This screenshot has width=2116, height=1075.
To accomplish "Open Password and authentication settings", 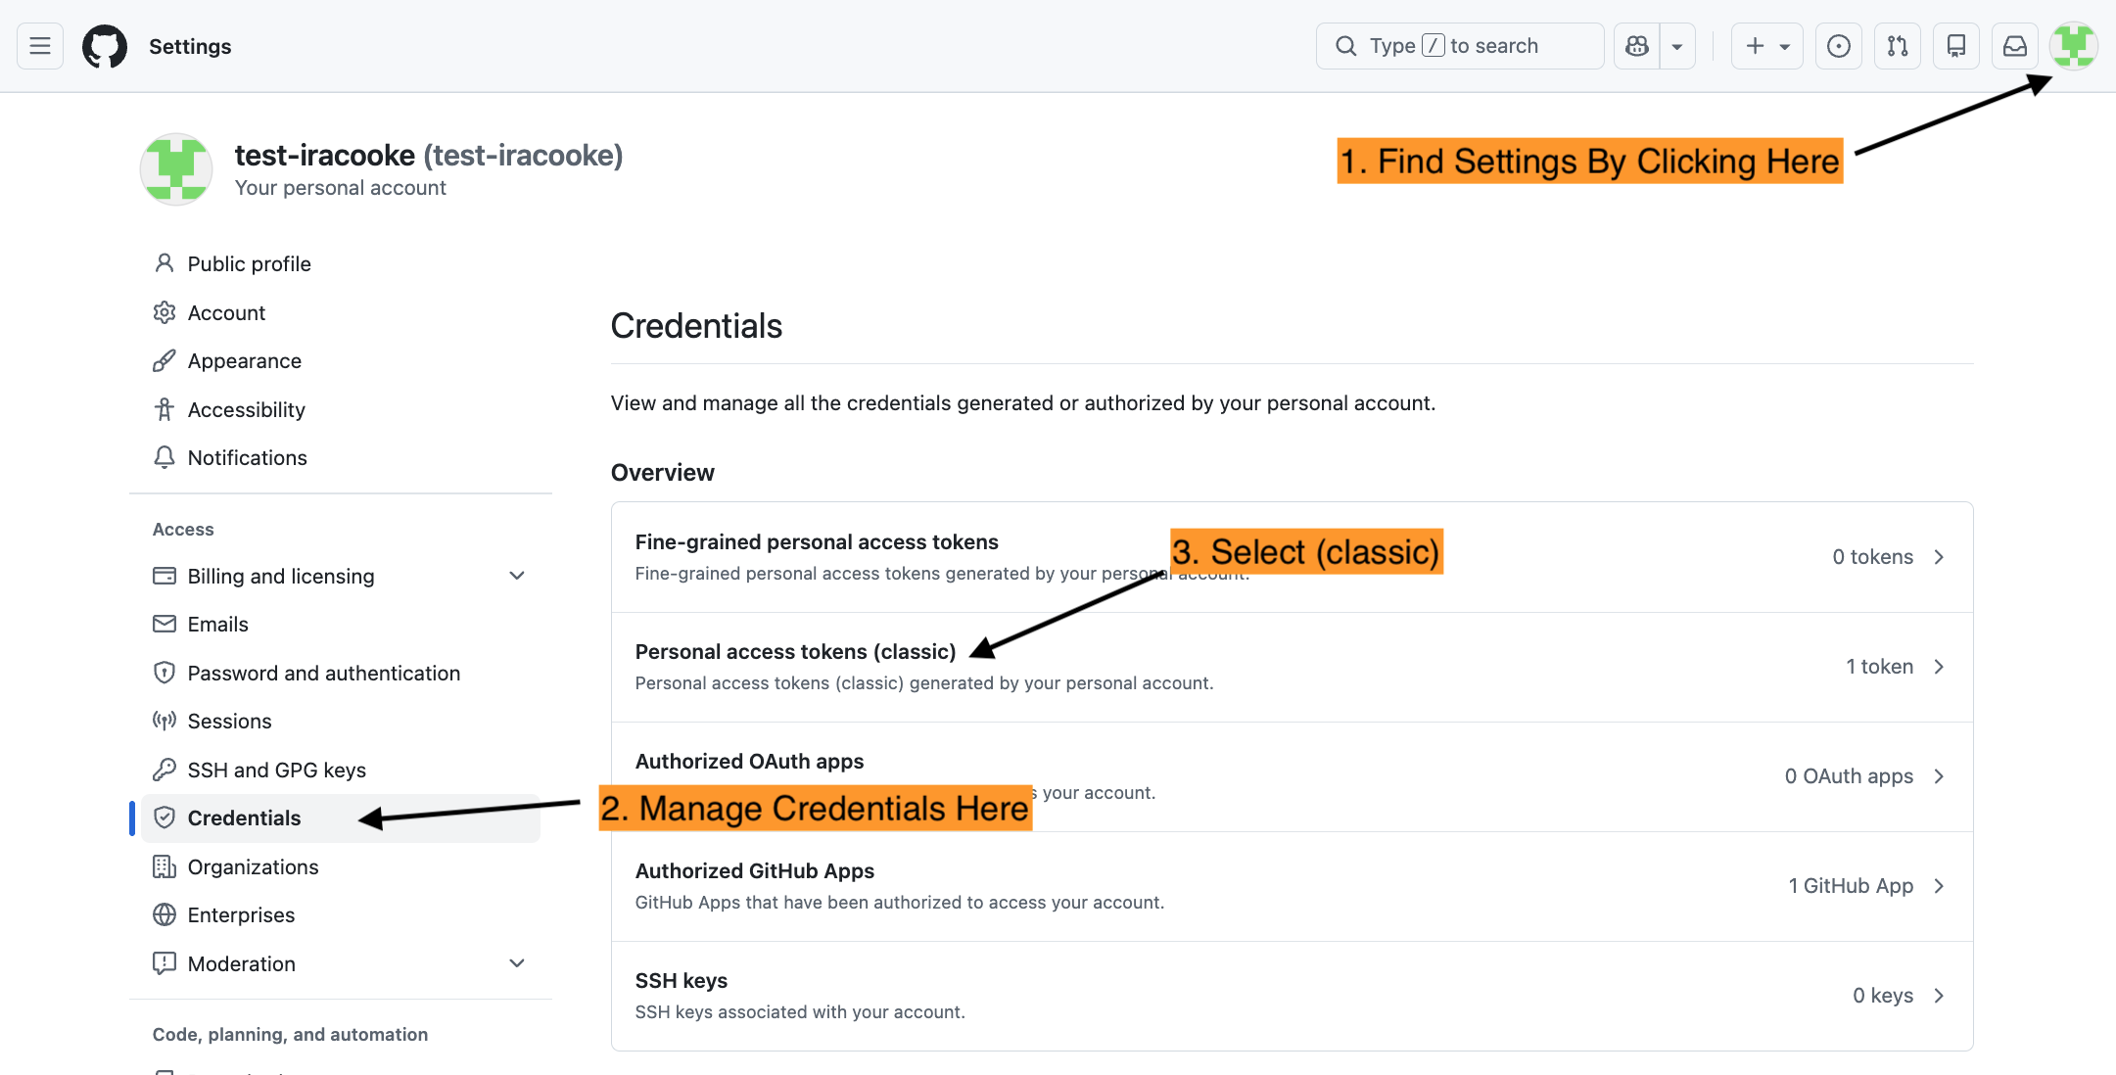I will (x=341, y=674).
